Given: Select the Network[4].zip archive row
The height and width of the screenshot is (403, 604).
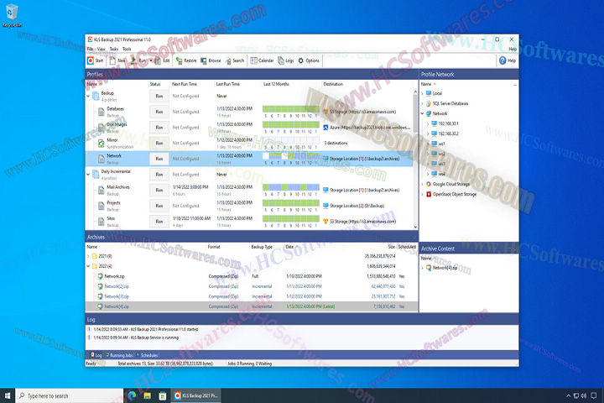Looking at the screenshot, I should 252,306.
